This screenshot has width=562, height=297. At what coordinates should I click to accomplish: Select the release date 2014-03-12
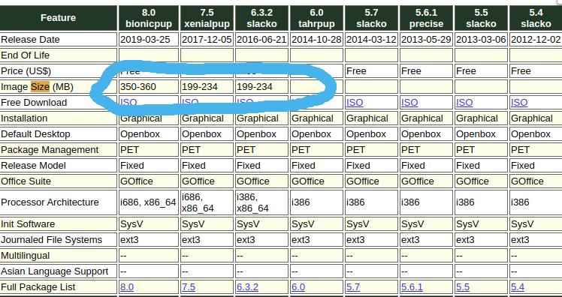pos(371,39)
